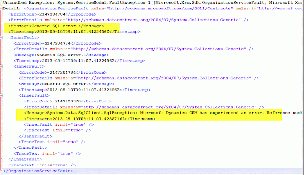Click the Timestamp ending in 4288716Z
The image size is (304, 175).
click(x=90, y=119)
